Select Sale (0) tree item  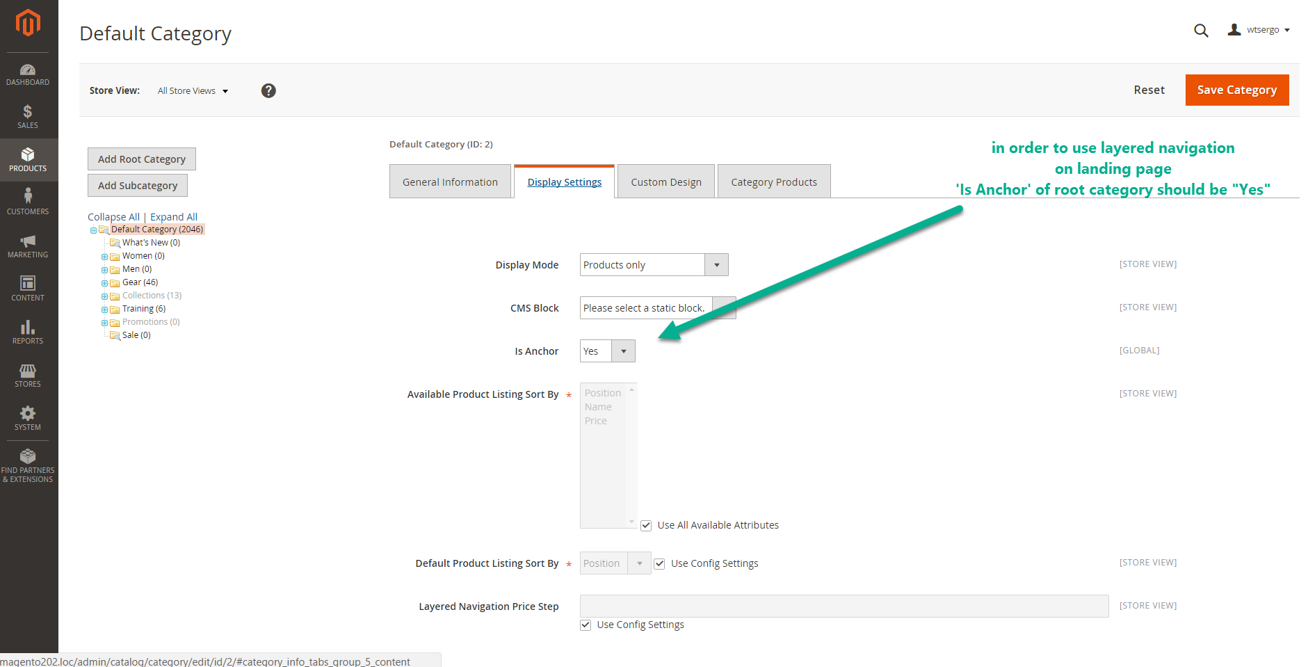(x=136, y=335)
